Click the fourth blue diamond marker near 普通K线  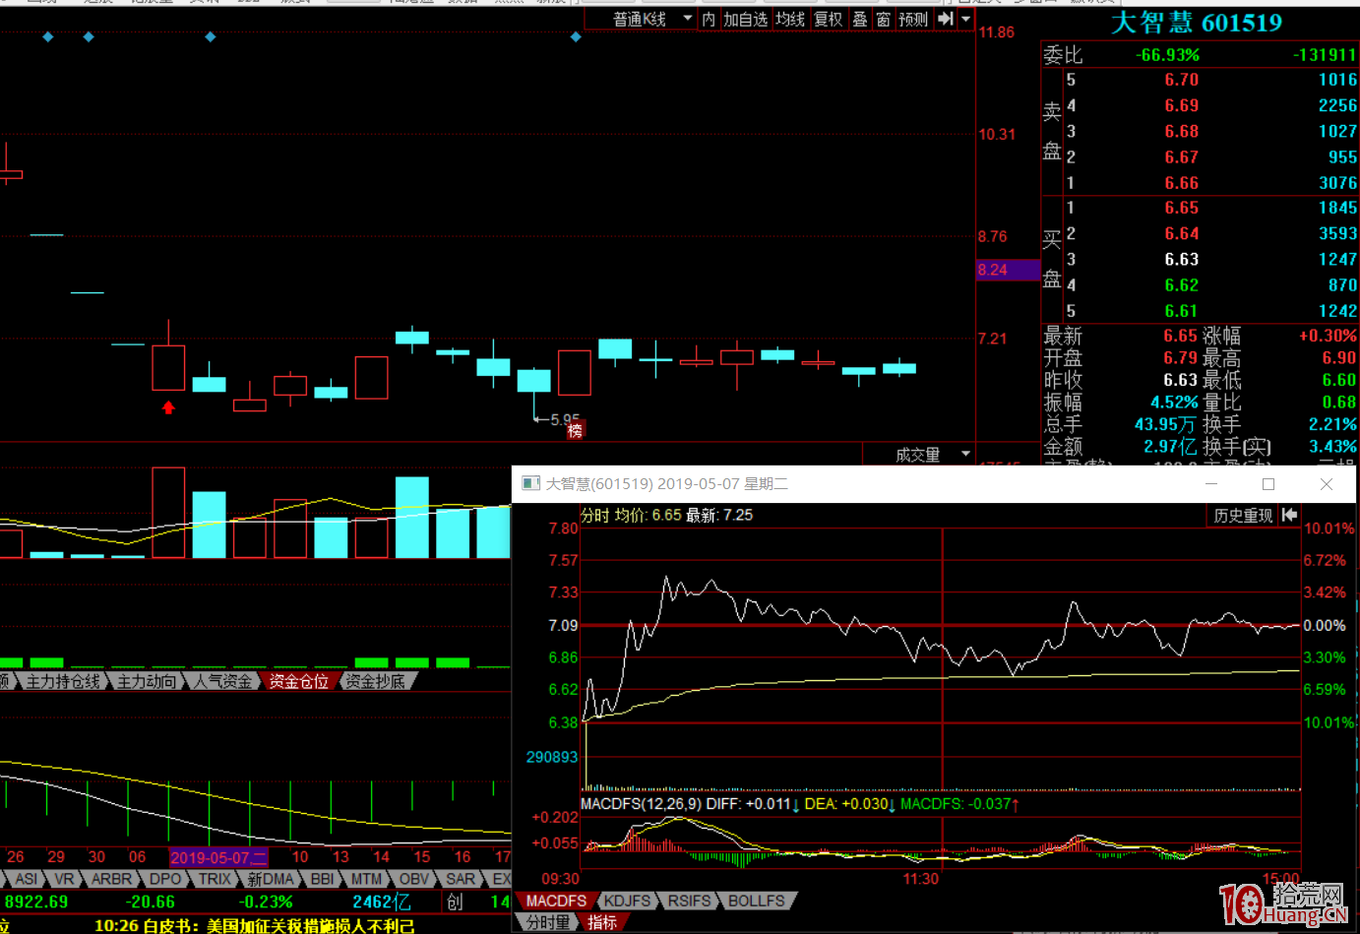point(576,36)
